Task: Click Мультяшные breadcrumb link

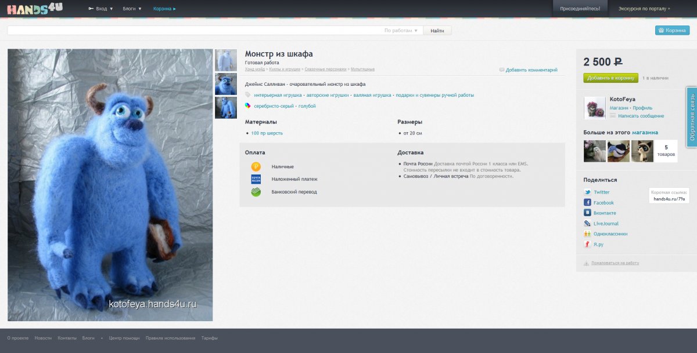Action: point(362,70)
